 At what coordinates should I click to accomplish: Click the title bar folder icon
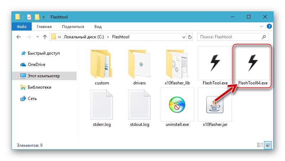pos(17,17)
